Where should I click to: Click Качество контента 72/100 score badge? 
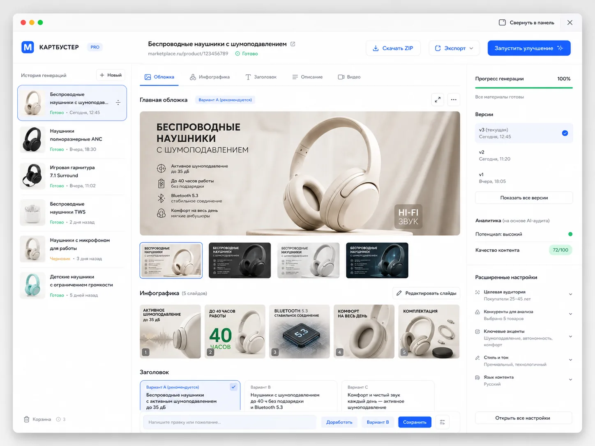[x=560, y=250]
